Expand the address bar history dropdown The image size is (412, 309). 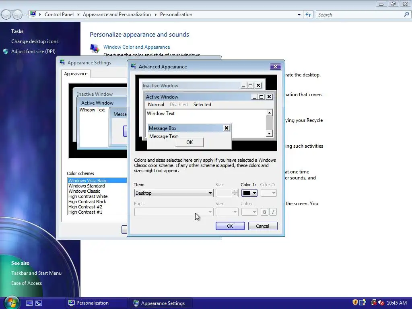coord(299,15)
